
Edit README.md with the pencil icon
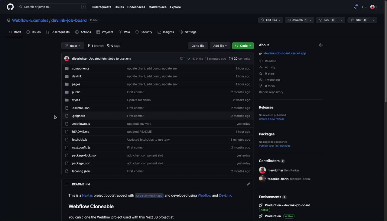click(249, 184)
